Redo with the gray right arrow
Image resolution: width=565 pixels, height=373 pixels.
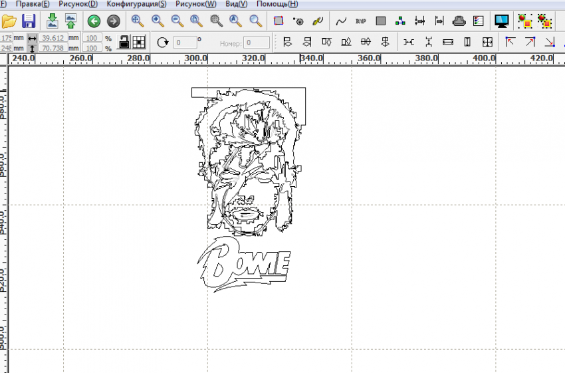(x=114, y=21)
